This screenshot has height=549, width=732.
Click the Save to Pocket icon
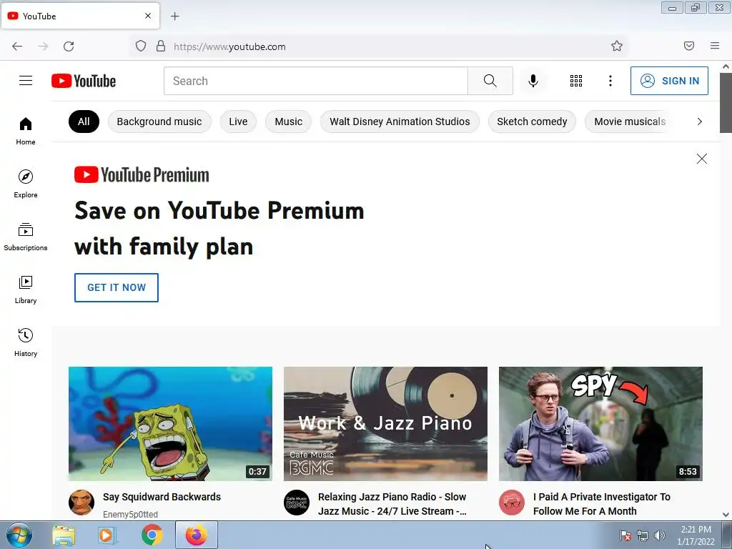click(x=689, y=46)
